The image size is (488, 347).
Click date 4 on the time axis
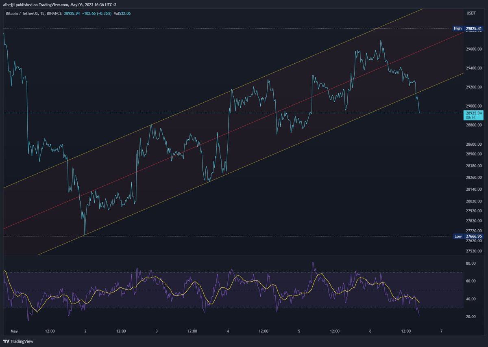(228, 331)
